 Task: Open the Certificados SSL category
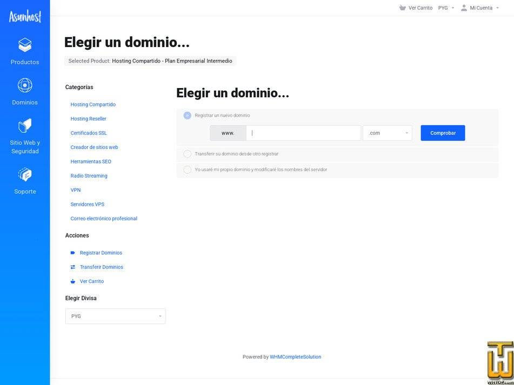tap(88, 133)
